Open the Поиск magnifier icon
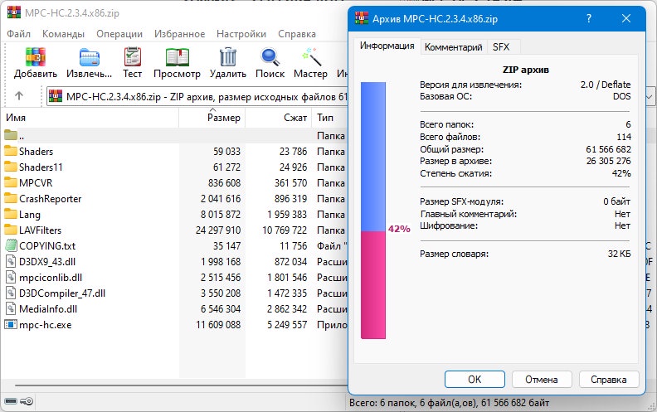This screenshot has height=412, width=657. click(270, 57)
